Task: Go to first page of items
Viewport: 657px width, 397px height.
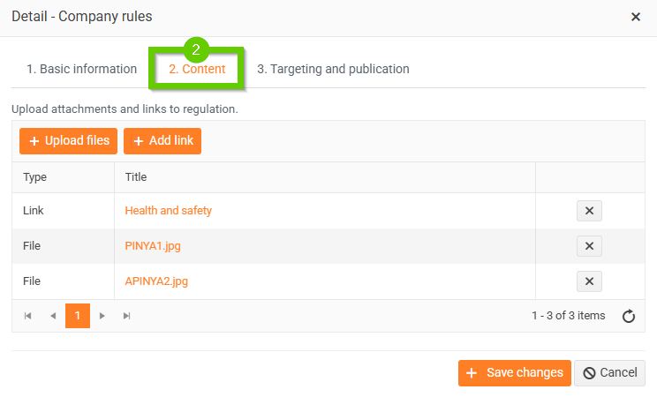Action: 28,316
